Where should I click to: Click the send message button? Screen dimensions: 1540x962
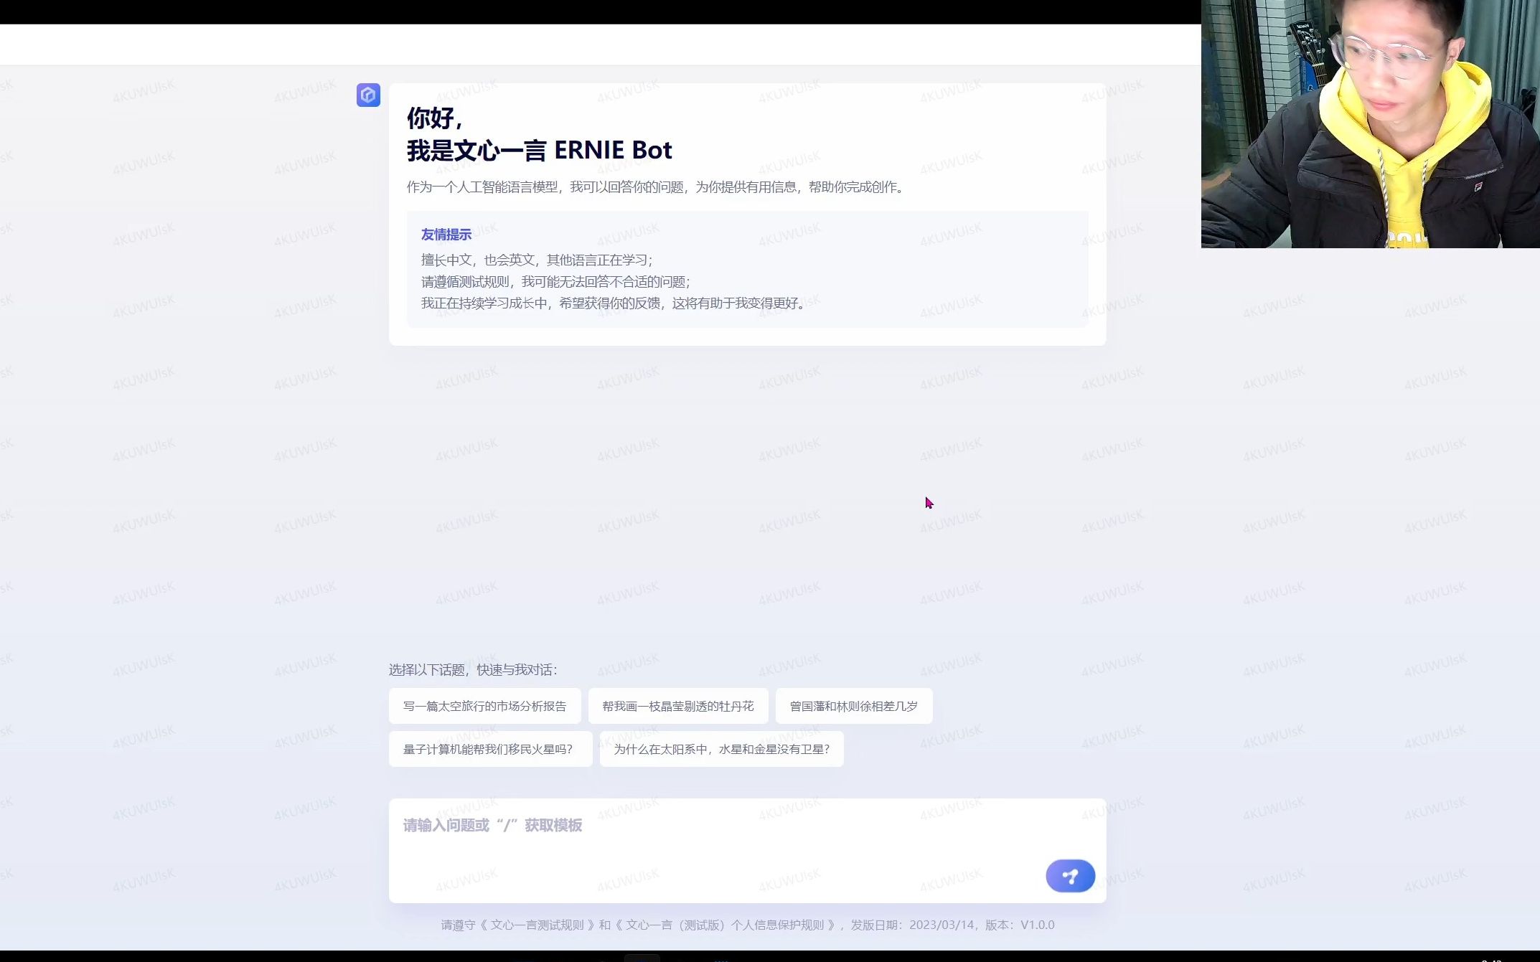coord(1070,876)
